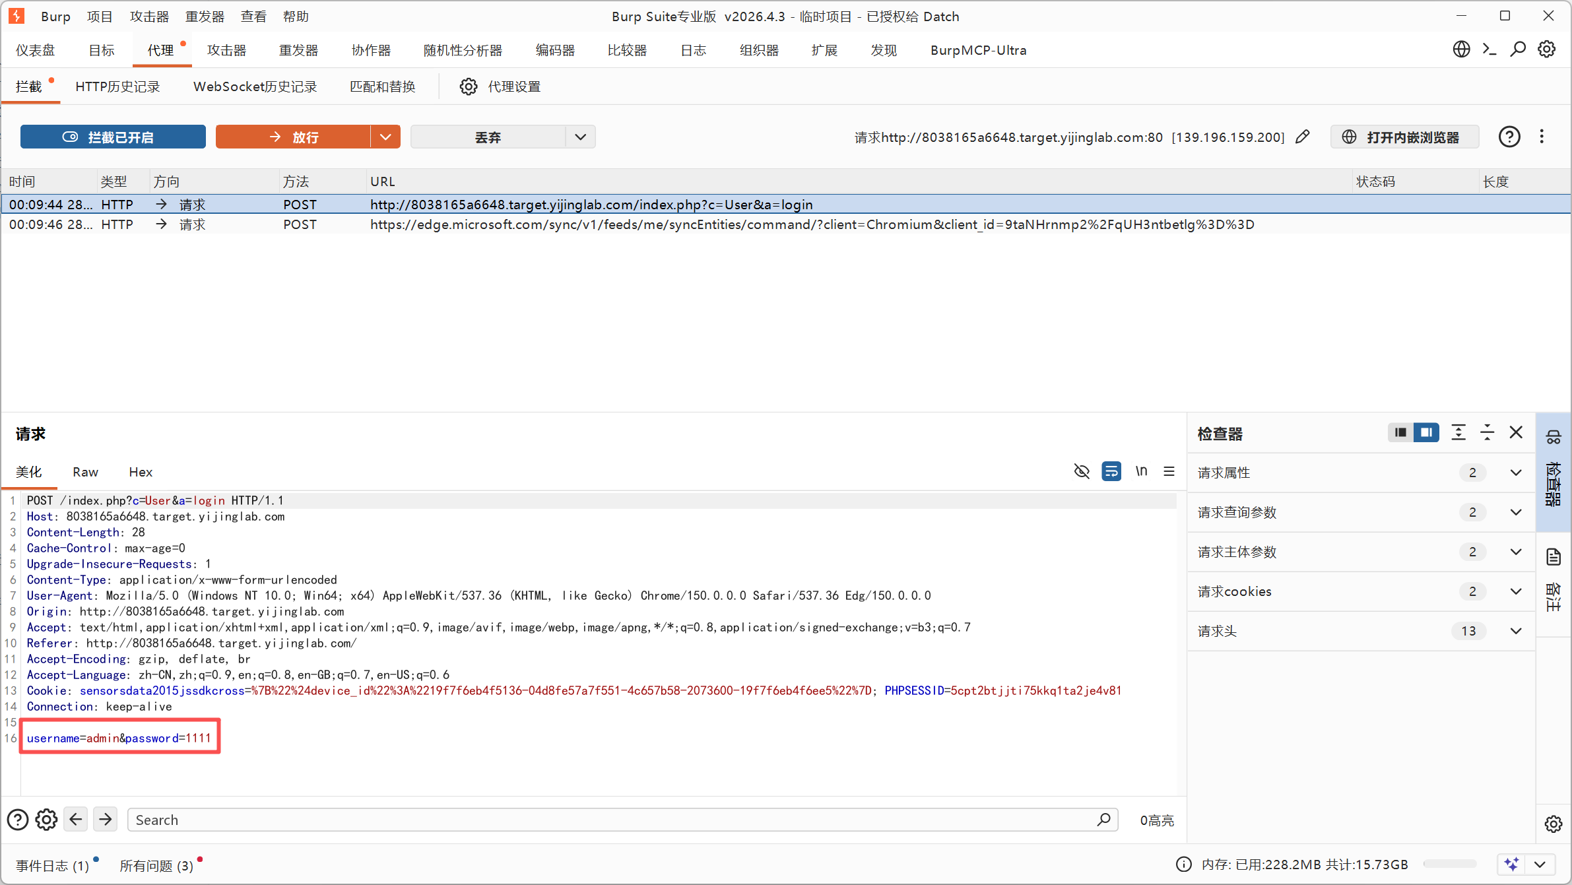Select the edge.microsoft.com POST request row
This screenshot has width=1572, height=885.
tap(785, 224)
